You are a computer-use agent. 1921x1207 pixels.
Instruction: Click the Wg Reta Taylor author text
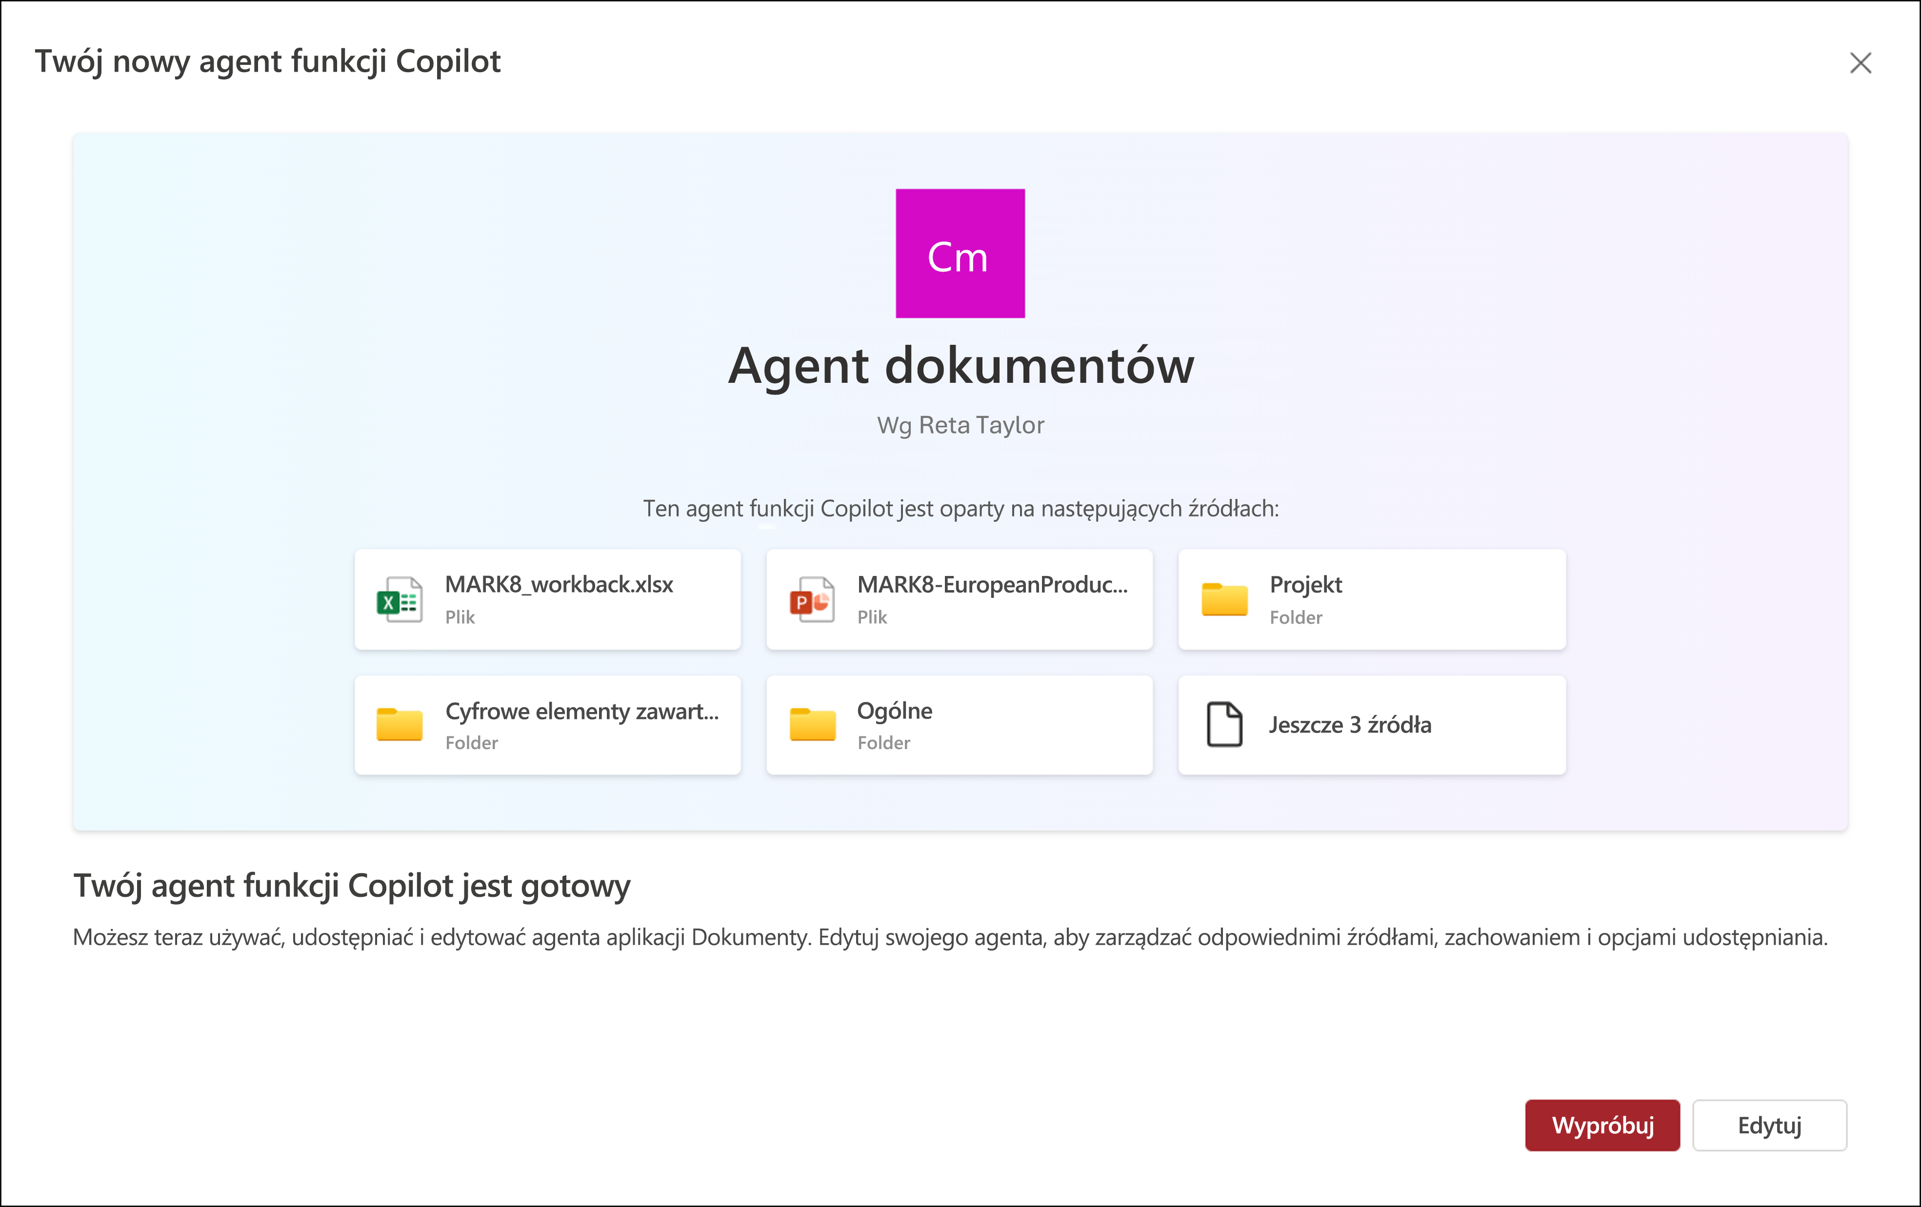(x=960, y=425)
